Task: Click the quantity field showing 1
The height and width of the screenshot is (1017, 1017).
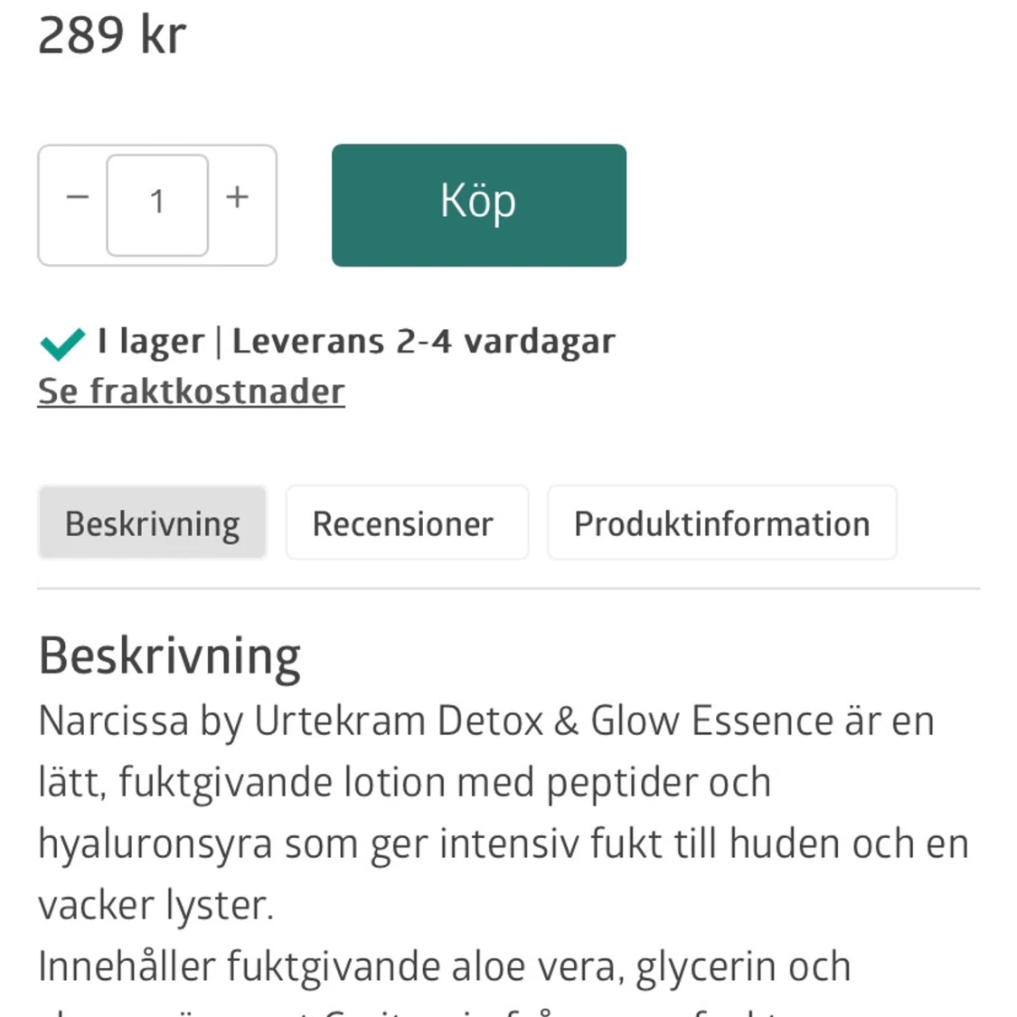Action: point(157,205)
